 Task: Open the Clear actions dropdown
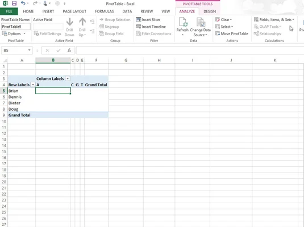click(223, 19)
